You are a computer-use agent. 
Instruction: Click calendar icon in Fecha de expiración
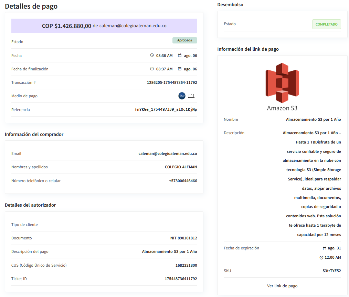coord(324,248)
